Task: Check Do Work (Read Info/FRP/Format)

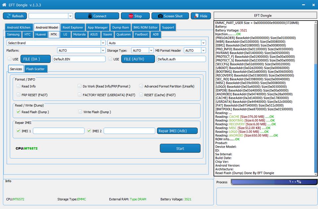Action: [x=79, y=86]
